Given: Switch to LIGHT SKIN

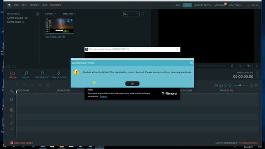Looking at the screenshot, I should point(235,5).
